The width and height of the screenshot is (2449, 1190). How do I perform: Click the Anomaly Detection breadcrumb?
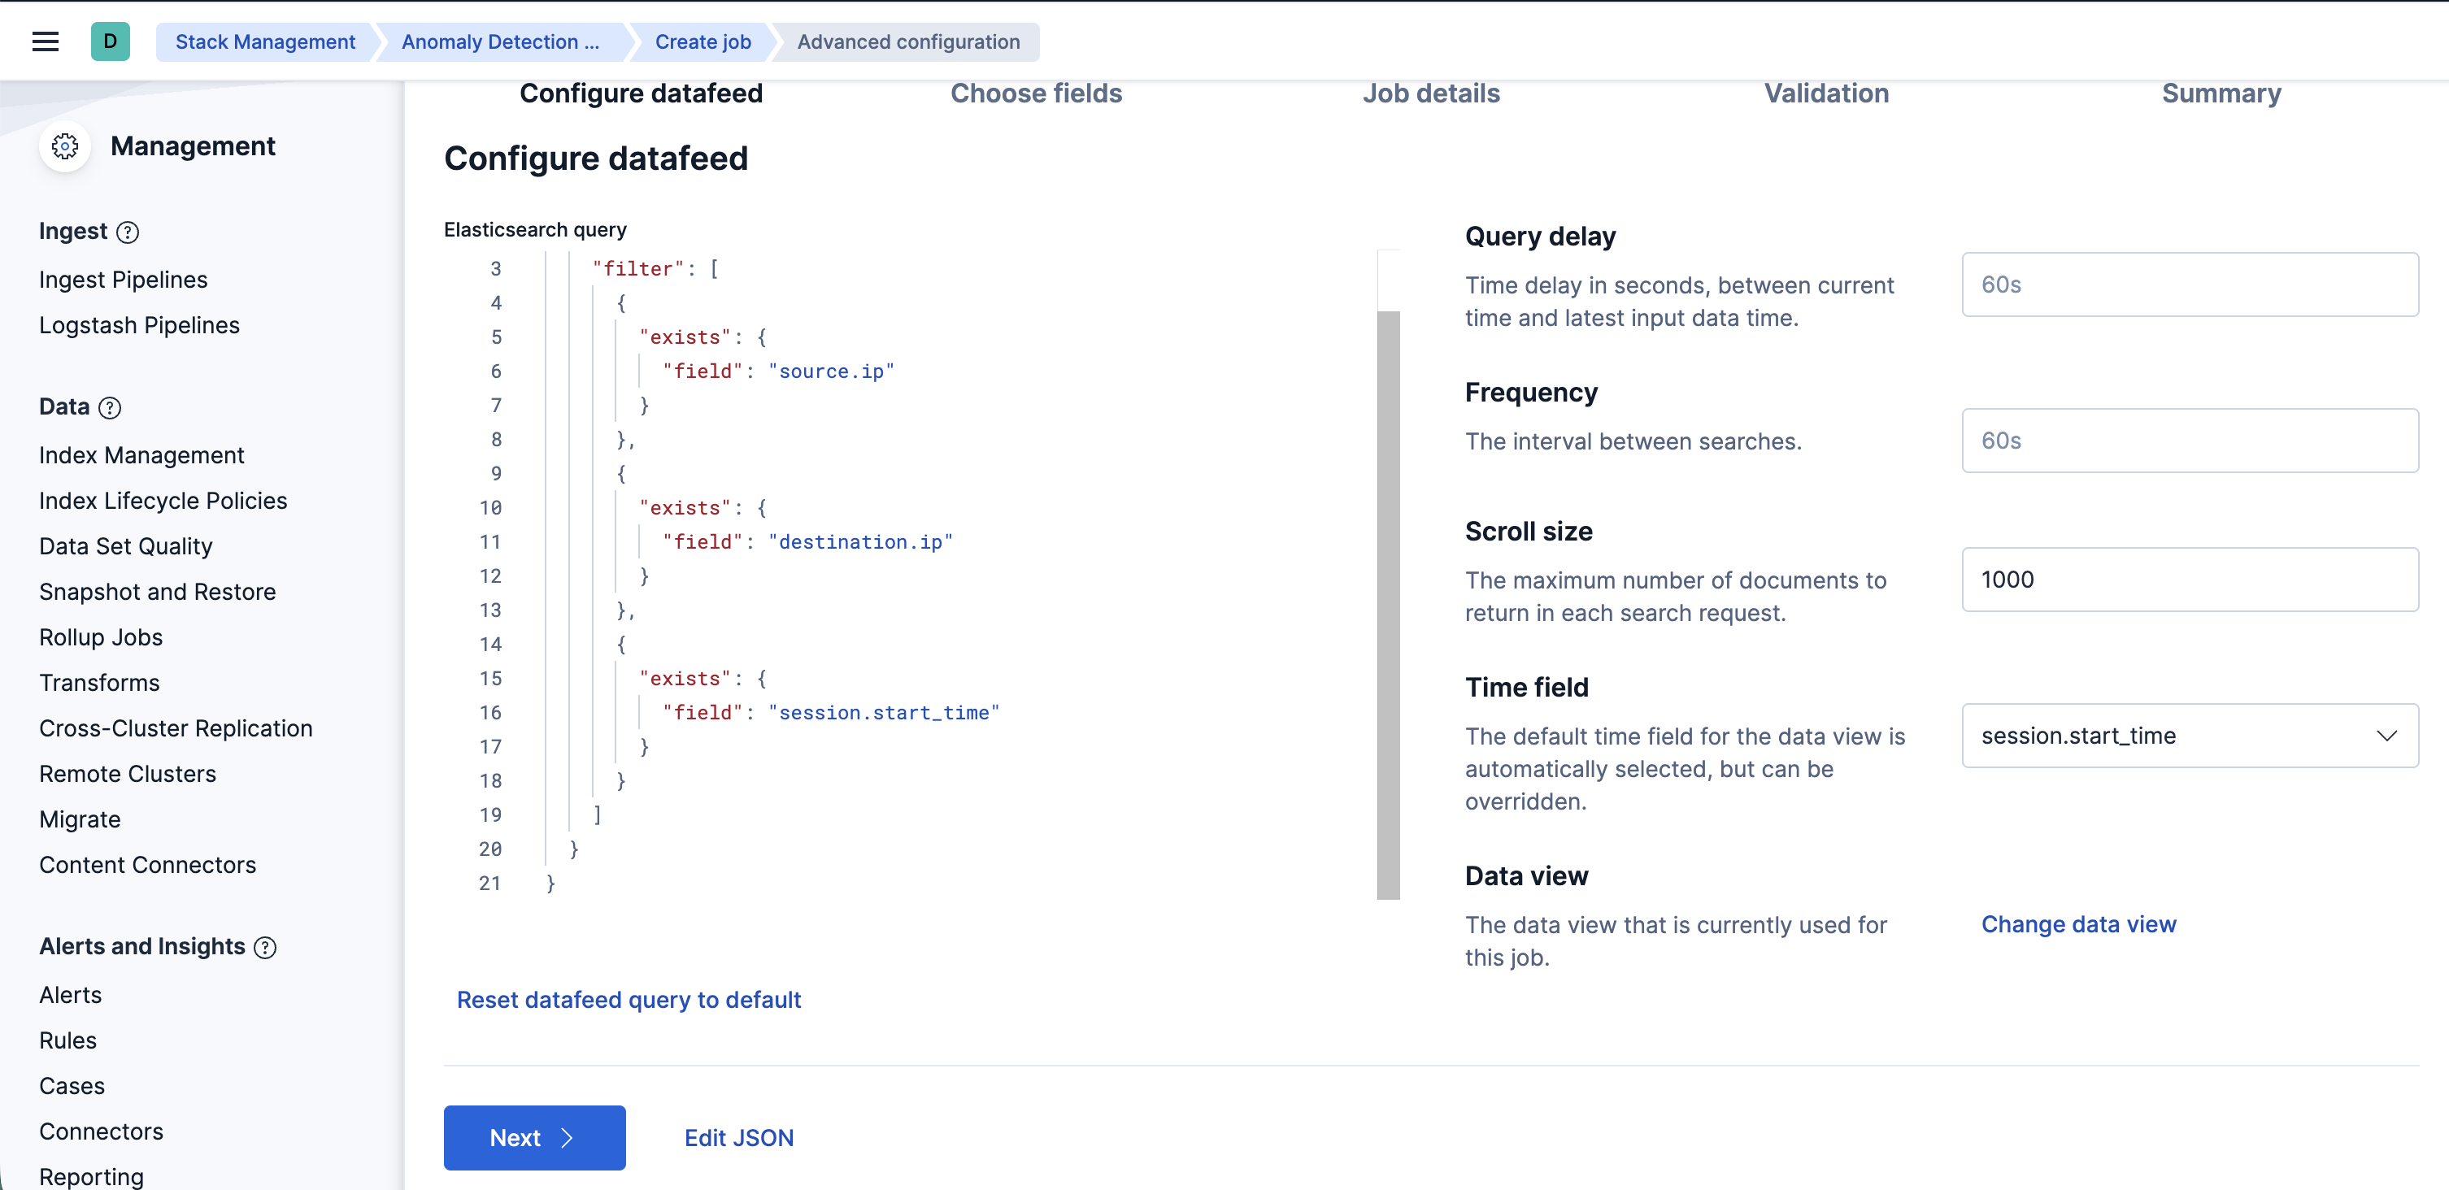coord(500,41)
